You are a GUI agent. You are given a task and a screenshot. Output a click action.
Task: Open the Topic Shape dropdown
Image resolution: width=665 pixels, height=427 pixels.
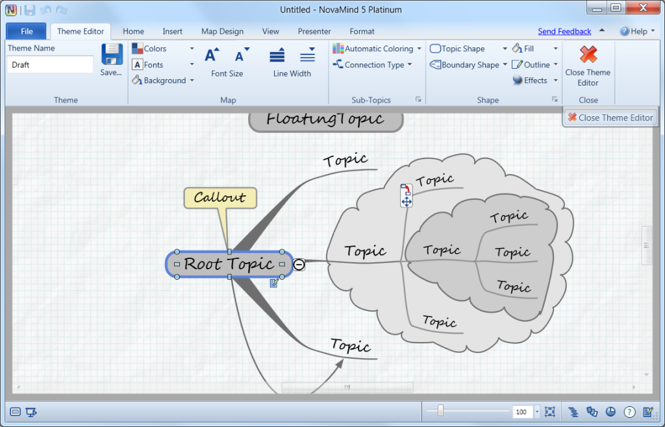pyautogui.click(x=468, y=49)
